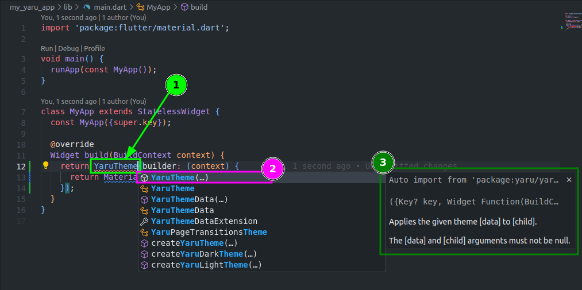The image size is (582, 290).
Task: Click the cube icon before build in the breadcrumb
Action: pyautogui.click(x=184, y=7)
